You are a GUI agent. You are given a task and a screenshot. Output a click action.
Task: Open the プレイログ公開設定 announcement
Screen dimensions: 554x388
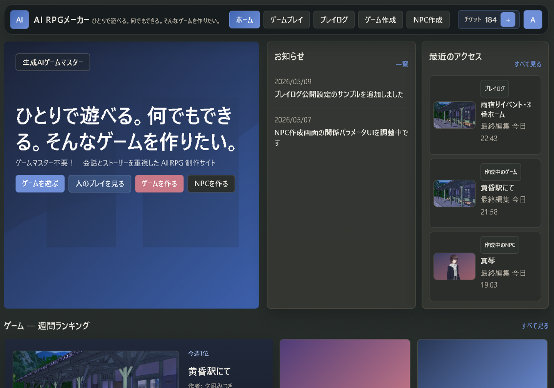[339, 94]
